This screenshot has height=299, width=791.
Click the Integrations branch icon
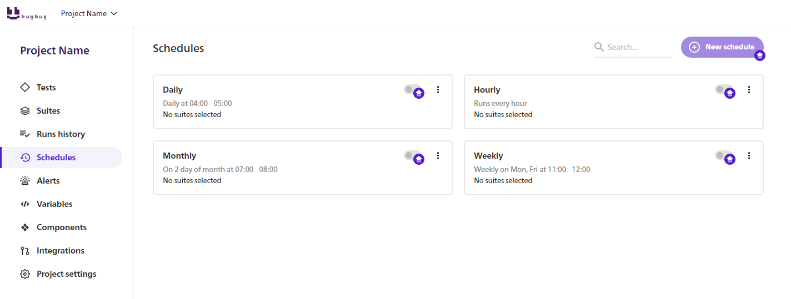pos(25,251)
